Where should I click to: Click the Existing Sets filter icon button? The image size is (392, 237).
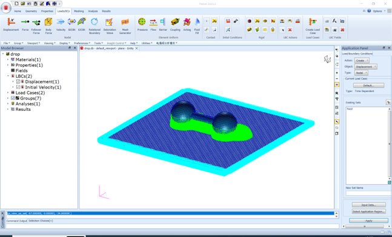point(388,102)
